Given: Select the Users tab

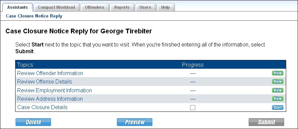Looking at the screenshot, I should pyautogui.click(x=145, y=7).
